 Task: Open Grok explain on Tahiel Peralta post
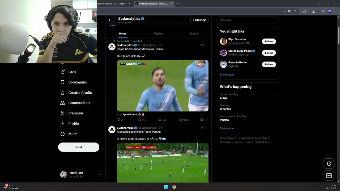(x=202, y=128)
